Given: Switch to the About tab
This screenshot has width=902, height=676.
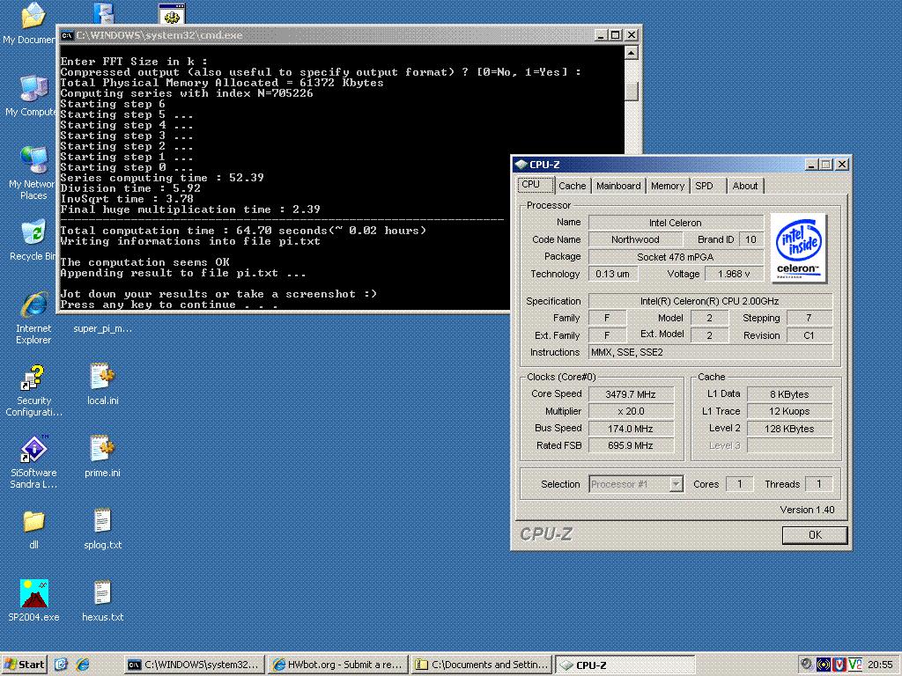Looking at the screenshot, I should [x=745, y=187].
